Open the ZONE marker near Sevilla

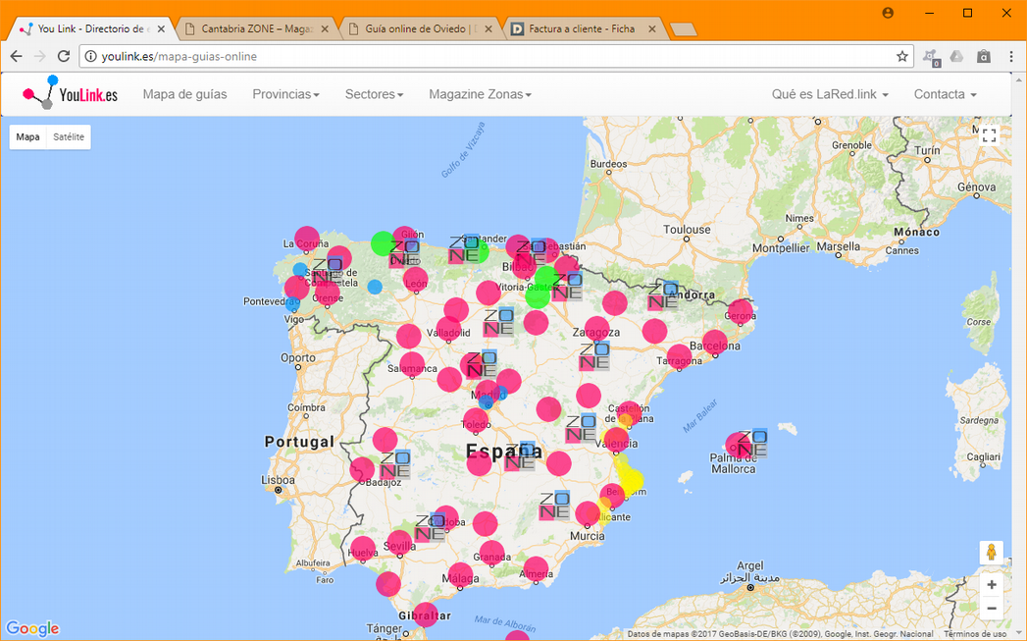[431, 527]
